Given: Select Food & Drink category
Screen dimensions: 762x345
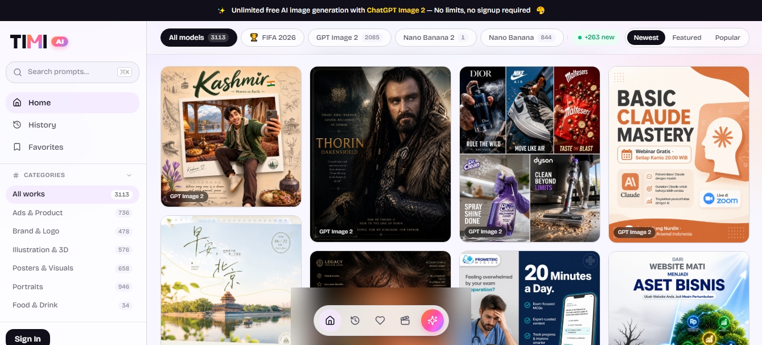Looking at the screenshot, I should point(72,305).
